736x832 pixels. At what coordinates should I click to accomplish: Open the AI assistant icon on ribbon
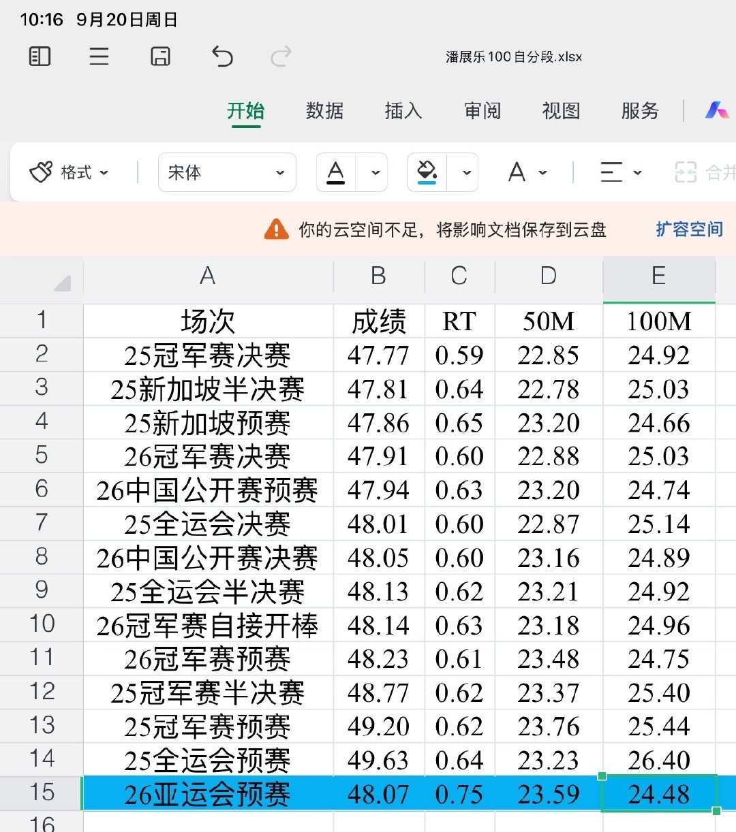tap(716, 110)
